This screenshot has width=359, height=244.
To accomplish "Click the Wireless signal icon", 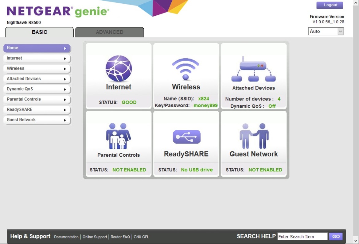I will (186, 69).
